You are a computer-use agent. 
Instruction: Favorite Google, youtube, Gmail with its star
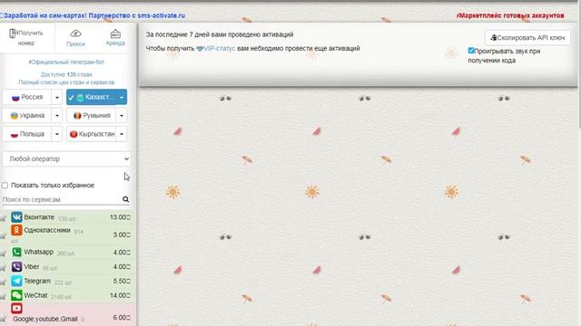pos(3,319)
